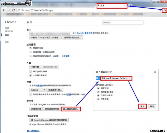Click the 刪除這位使用者 button
Screen dimensions: 167x133
pos(52,109)
